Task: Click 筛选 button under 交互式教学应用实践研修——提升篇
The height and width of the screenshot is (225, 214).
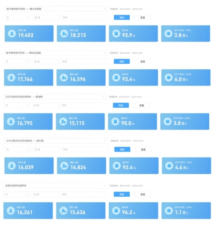Action: (122, 149)
